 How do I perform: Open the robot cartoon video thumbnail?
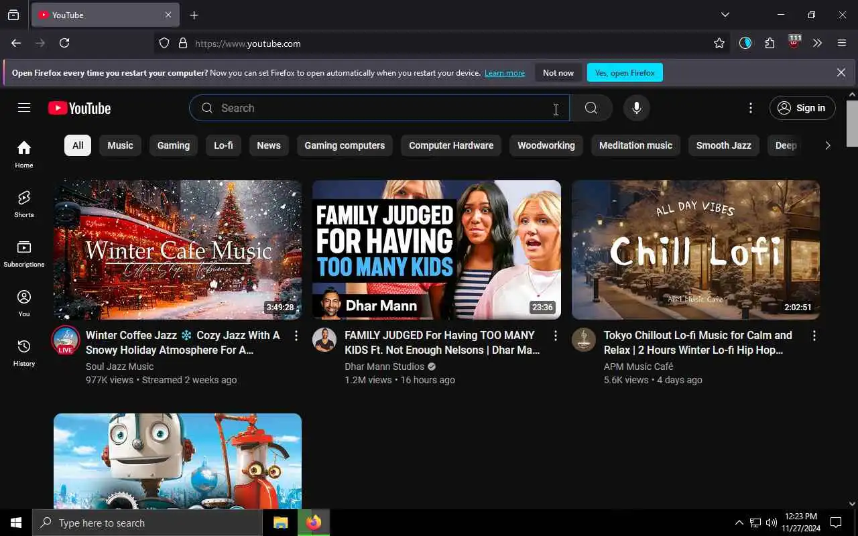pyautogui.click(x=178, y=461)
